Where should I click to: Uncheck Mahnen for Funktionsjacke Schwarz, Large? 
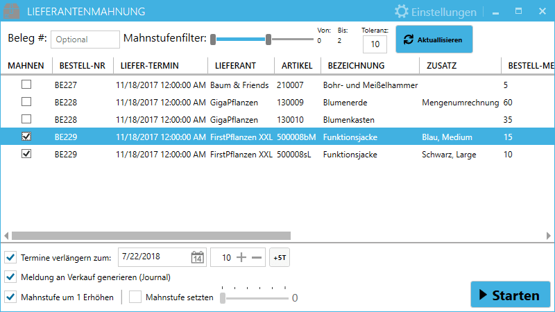tap(26, 154)
